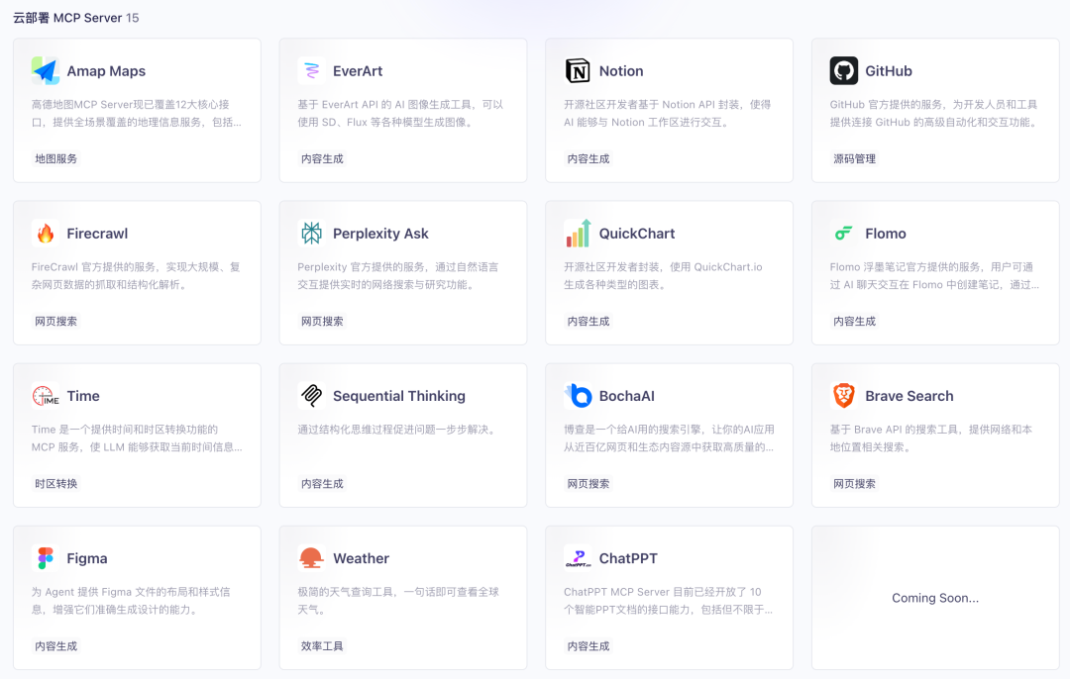Select the Flomo title
This screenshot has height=679, width=1070.
coord(886,234)
